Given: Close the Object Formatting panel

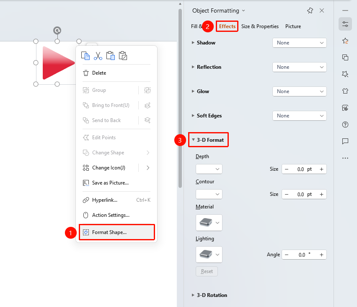Looking at the screenshot, I should coord(322,10).
